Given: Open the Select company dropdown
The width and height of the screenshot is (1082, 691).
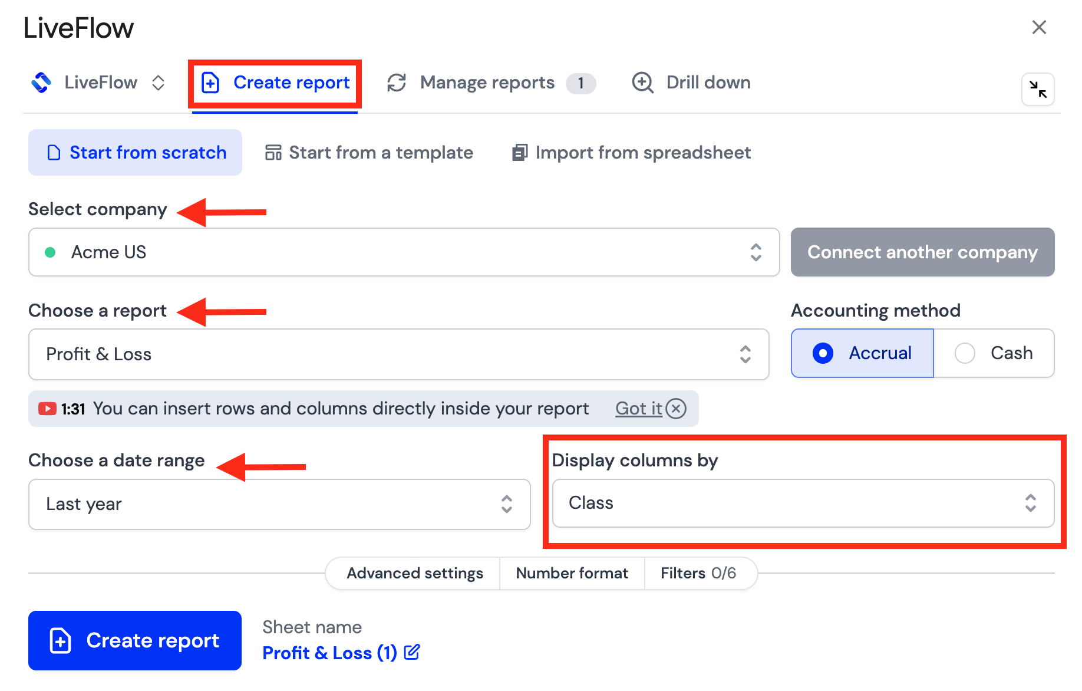Looking at the screenshot, I should coord(404,252).
